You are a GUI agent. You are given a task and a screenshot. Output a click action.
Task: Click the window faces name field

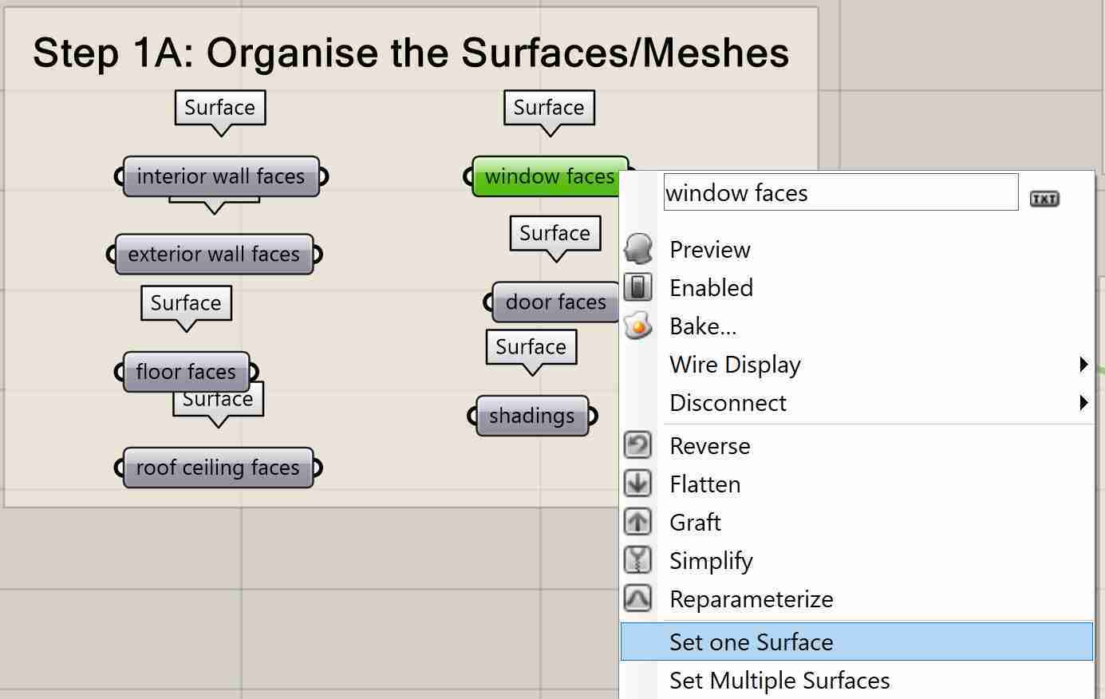coord(840,193)
